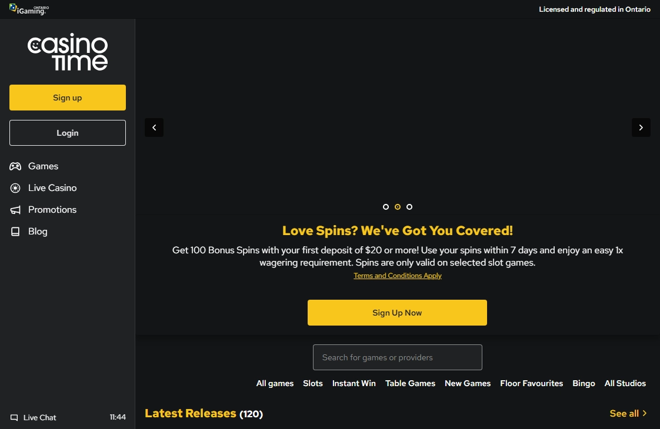Go to next carousel slide arrow
The width and height of the screenshot is (660, 429).
[x=641, y=128]
